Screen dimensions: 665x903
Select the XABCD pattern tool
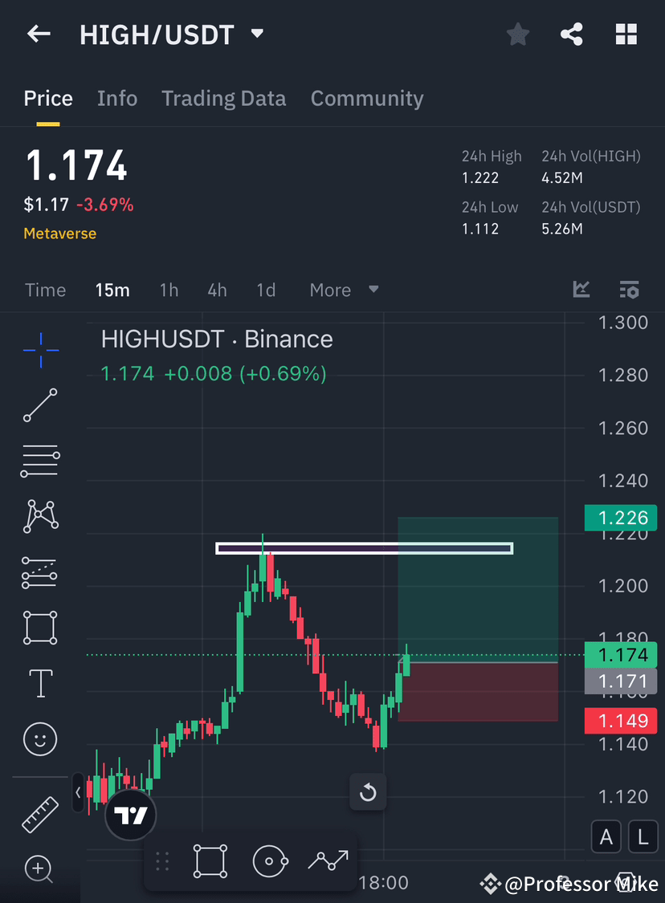[x=40, y=516]
